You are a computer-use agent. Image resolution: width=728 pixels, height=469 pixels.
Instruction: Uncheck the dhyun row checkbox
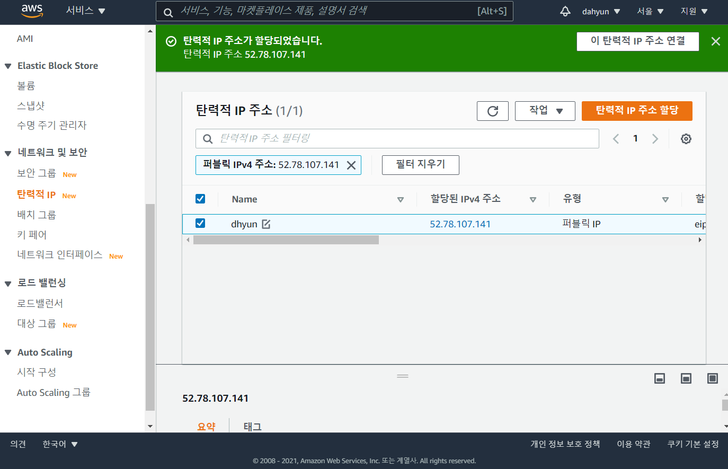(x=200, y=223)
